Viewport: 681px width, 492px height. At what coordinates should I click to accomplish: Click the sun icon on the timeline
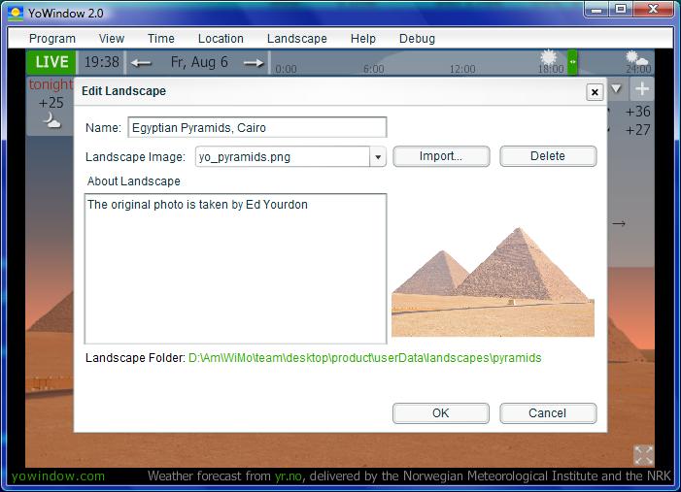coord(550,58)
